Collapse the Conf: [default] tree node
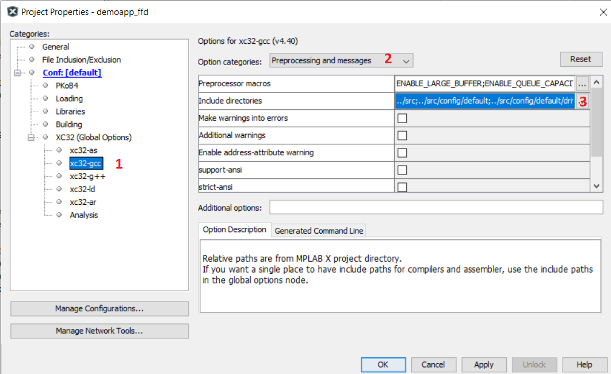The height and width of the screenshot is (374, 611). pos(17,73)
